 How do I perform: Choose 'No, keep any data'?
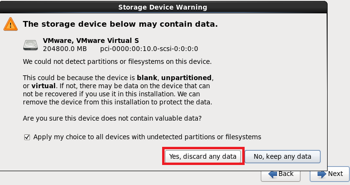(282, 156)
